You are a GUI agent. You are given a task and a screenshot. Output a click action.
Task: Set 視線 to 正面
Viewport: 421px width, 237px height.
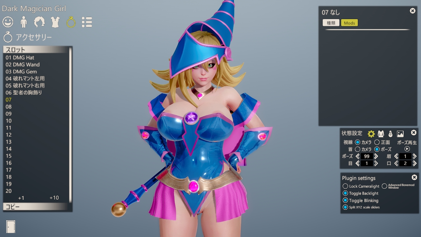click(x=377, y=142)
